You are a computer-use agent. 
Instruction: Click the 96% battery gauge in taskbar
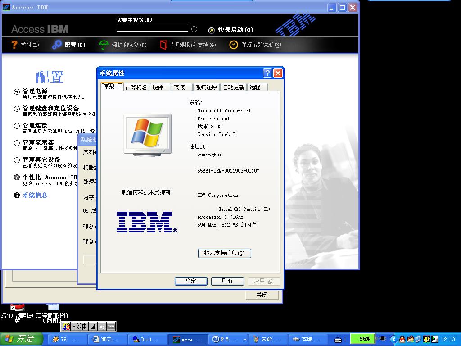tap(362, 339)
